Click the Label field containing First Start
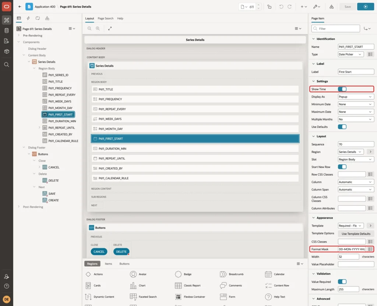Screen dimensions: 377x306 pos(356,72)
